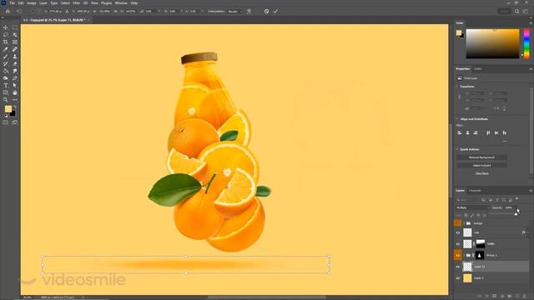Image resolution: width=534 pixels, height=300 pixels.
Task: Click the foreground color swatch in toolbar
Action: [8, 109]
